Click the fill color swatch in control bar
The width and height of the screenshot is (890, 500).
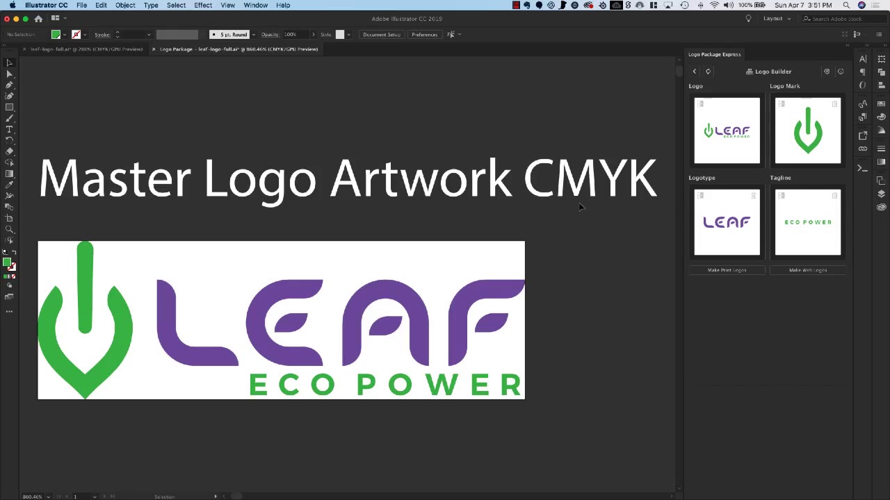pos(56,35)
